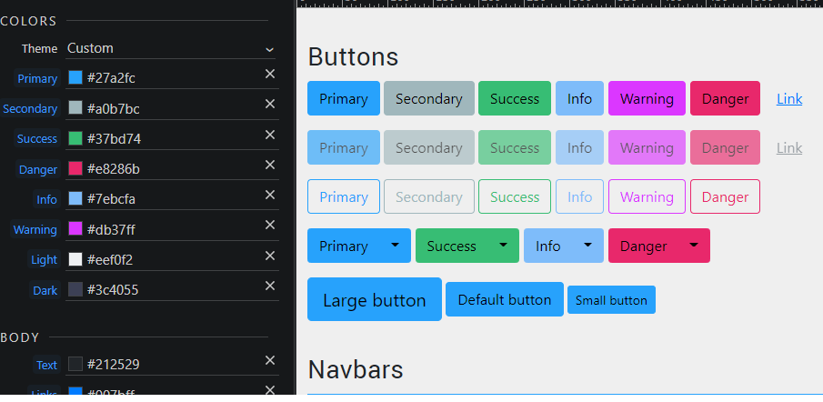
Task: Reset the Dark color with X icon
Action: tap(270, 286)
